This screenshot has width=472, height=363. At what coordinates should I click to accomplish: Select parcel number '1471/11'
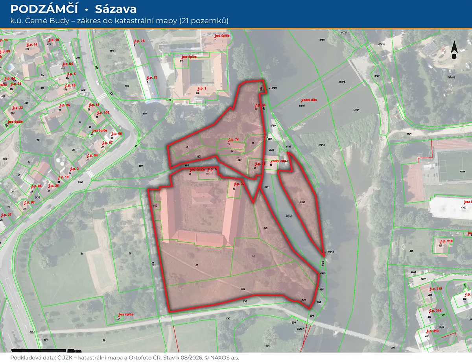coord(451,77)
